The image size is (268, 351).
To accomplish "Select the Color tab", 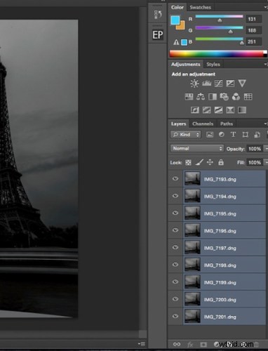I will click(x=177, y=7).
